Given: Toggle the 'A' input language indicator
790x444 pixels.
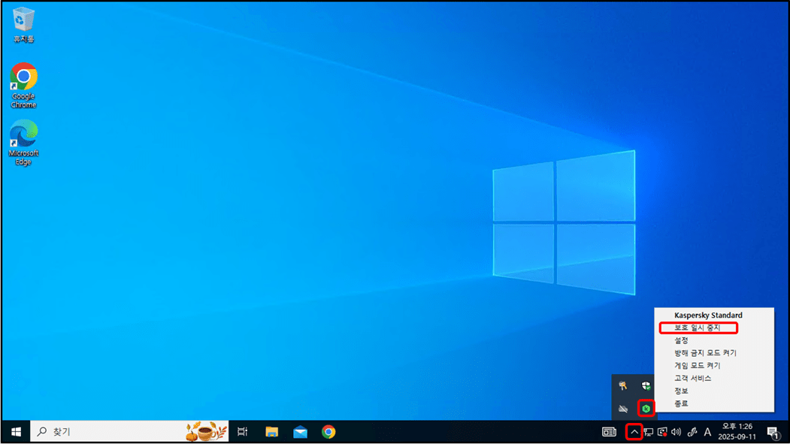Looking at the screenshot, I should (x=707, y=432).
